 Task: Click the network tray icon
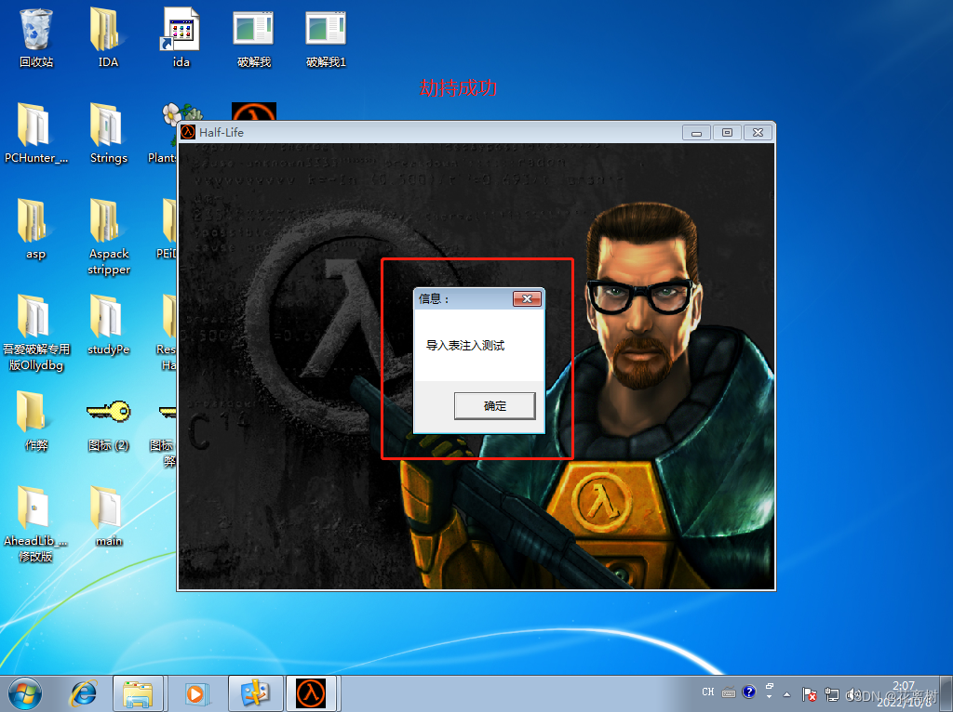click(831, 693)
